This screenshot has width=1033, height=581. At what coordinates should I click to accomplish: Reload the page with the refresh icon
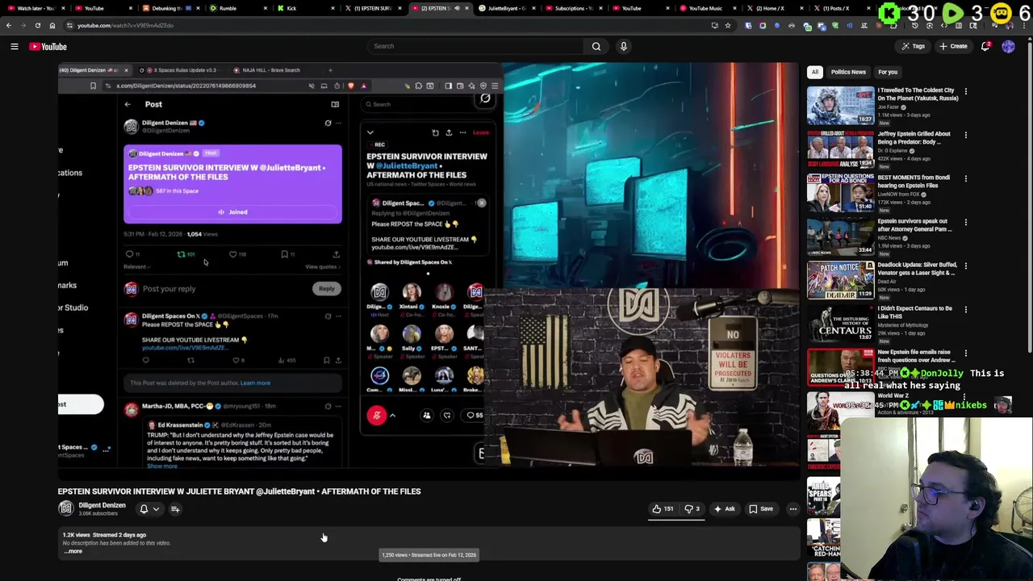38,25
